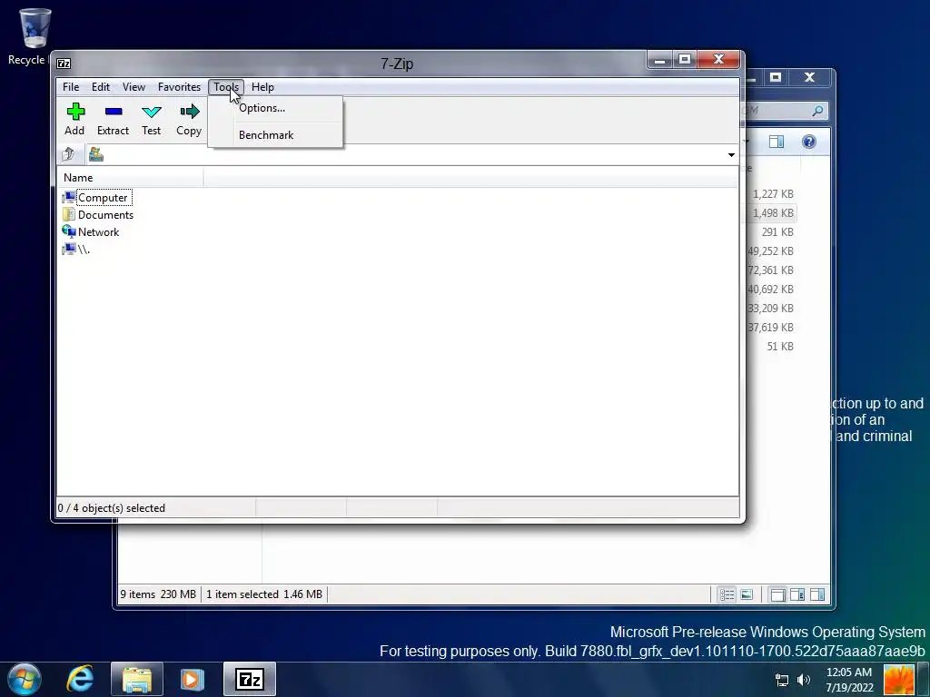This screenshot has height=697, width=930.
Task: Click the Explorer help question mark icon
Action: pos(809,142)
